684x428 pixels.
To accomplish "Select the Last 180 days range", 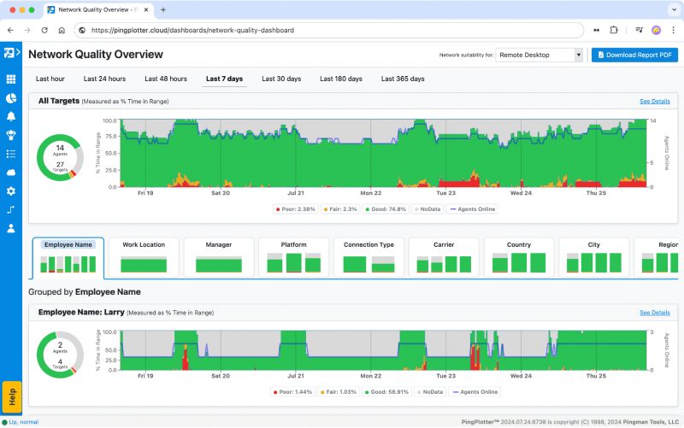I will (341, 79).
